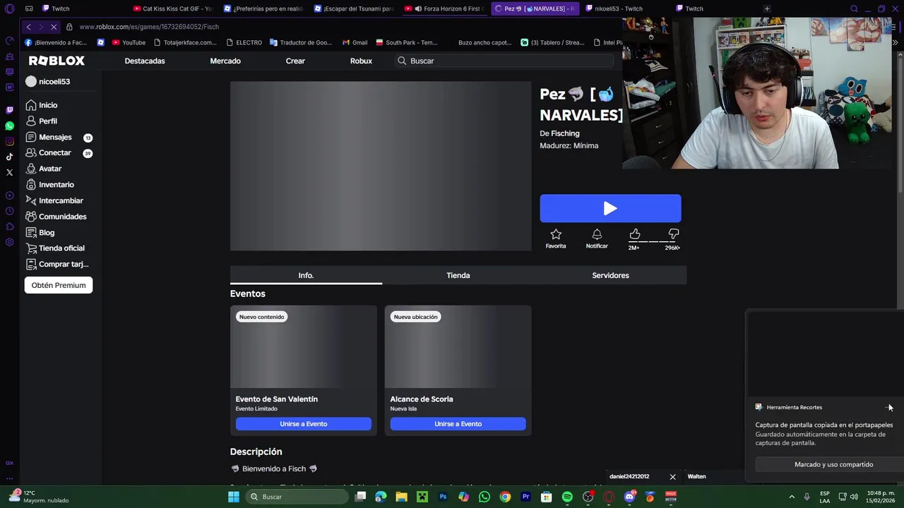Open the Destacadas menu
Viewport: 904px width, 508px height.
click(x=145, y=61)
